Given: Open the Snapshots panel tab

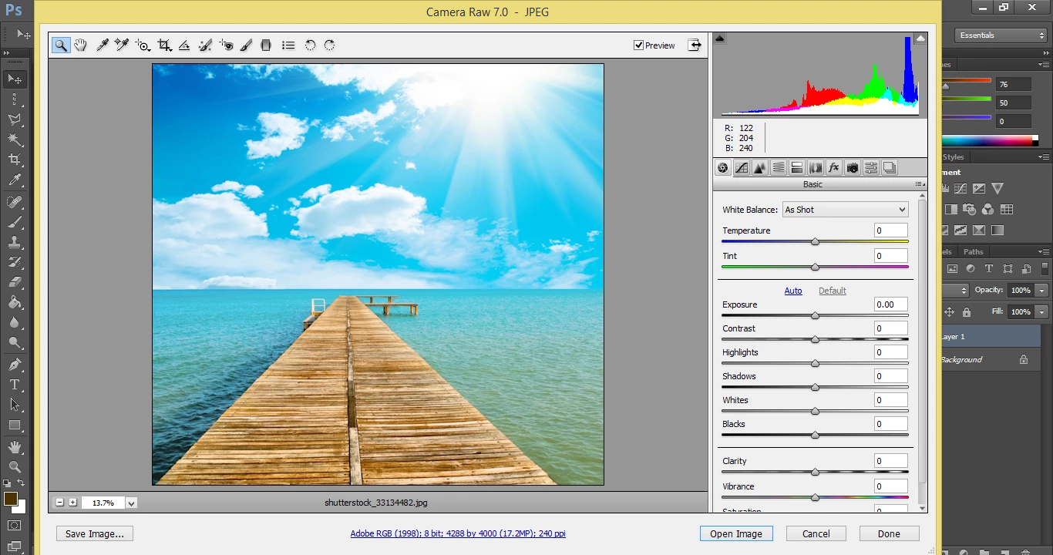Looking at the screenshot, I should pyautogui.click(x=890, y=168).
